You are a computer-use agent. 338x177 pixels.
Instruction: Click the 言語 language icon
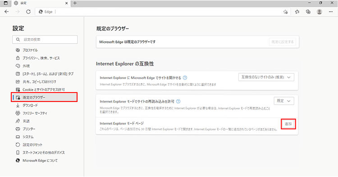tap(18, 121)
